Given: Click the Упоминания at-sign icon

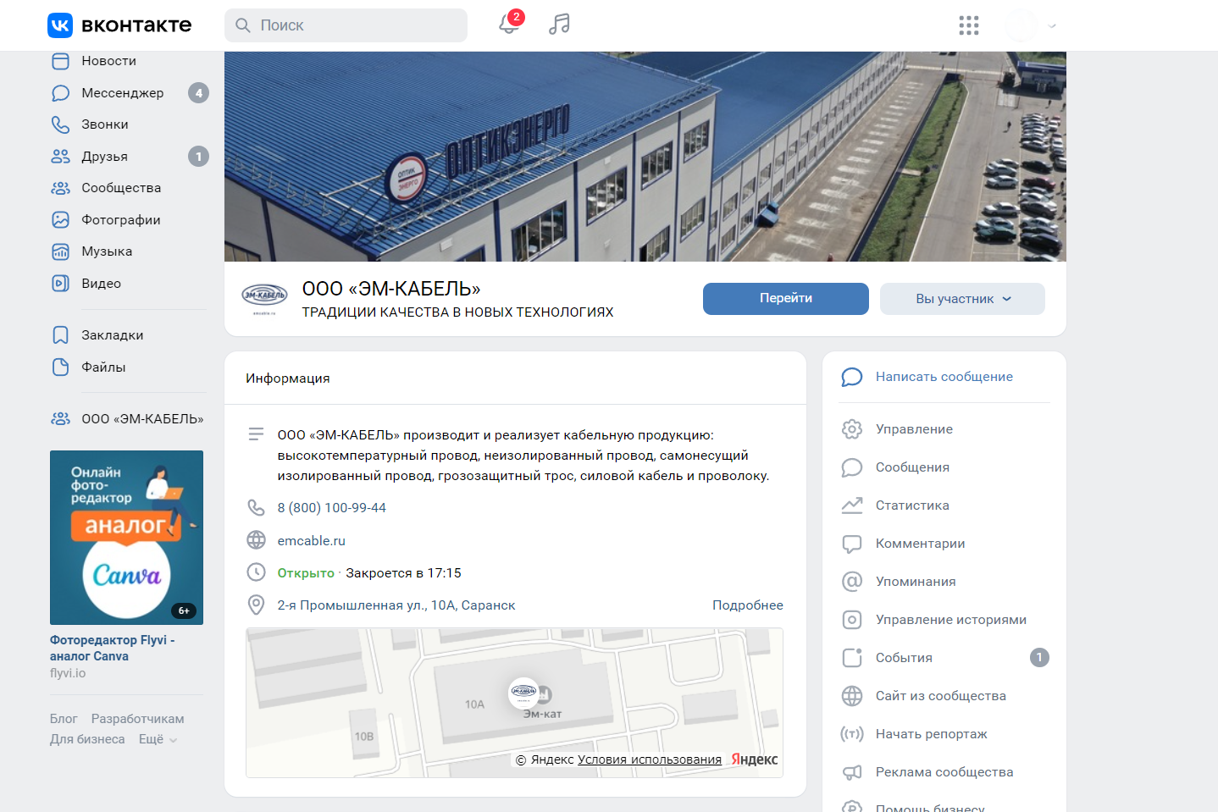Looking at the screenshot, I should [x=852, y=582].
